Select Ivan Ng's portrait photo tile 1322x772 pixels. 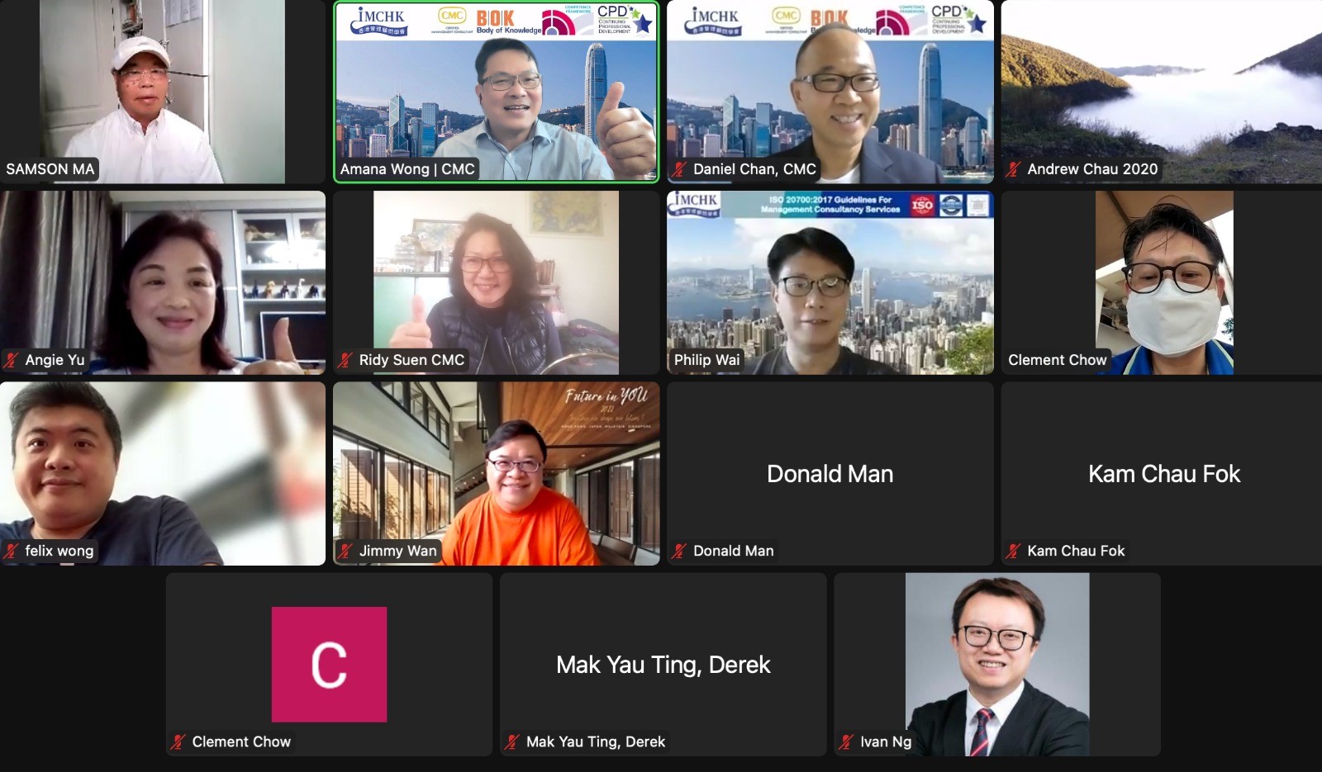[x=997, y=665]
